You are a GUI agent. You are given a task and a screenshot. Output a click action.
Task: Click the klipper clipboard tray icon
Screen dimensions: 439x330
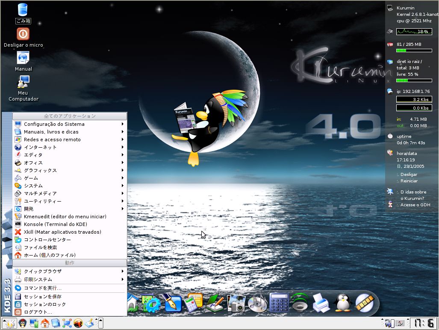[389, 324]
